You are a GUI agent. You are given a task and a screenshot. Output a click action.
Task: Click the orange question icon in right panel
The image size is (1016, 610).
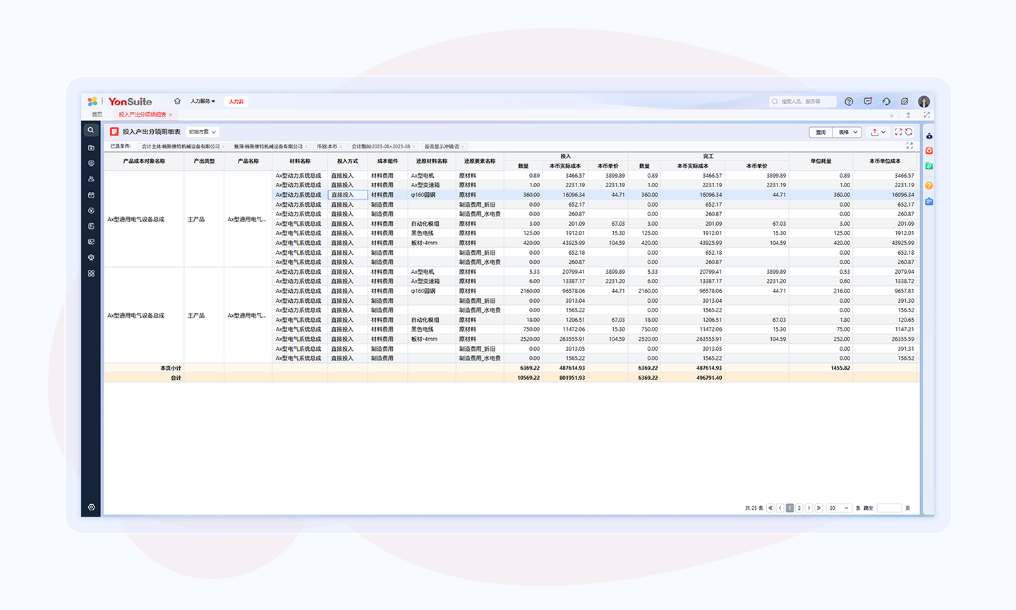[x=929, y=186]
